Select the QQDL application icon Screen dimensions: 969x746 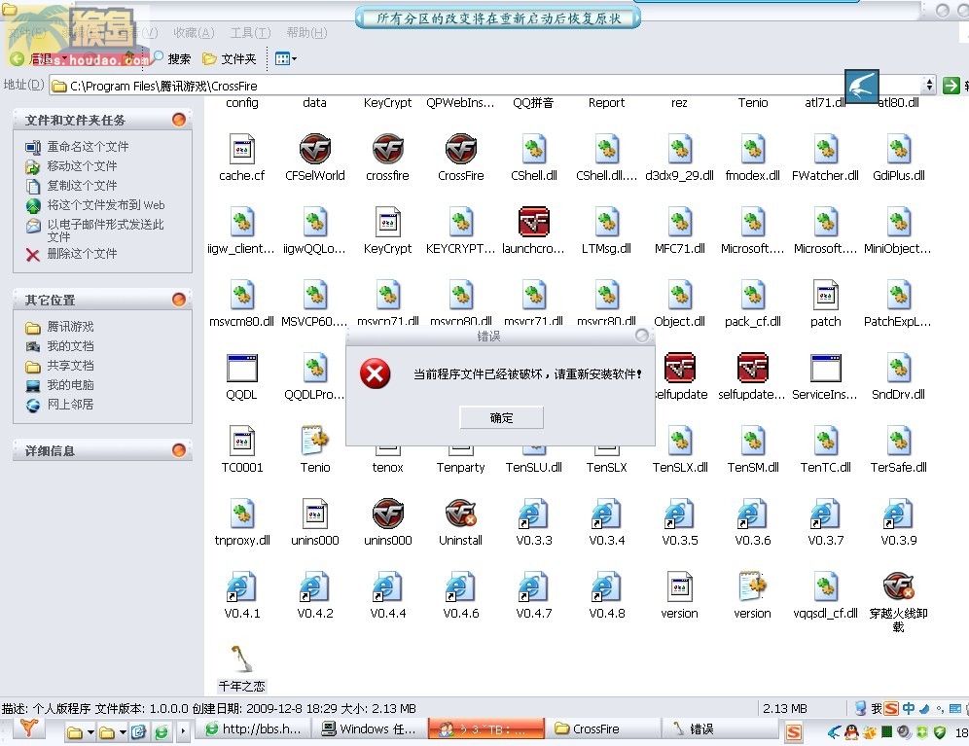click(x=241, y=368)
